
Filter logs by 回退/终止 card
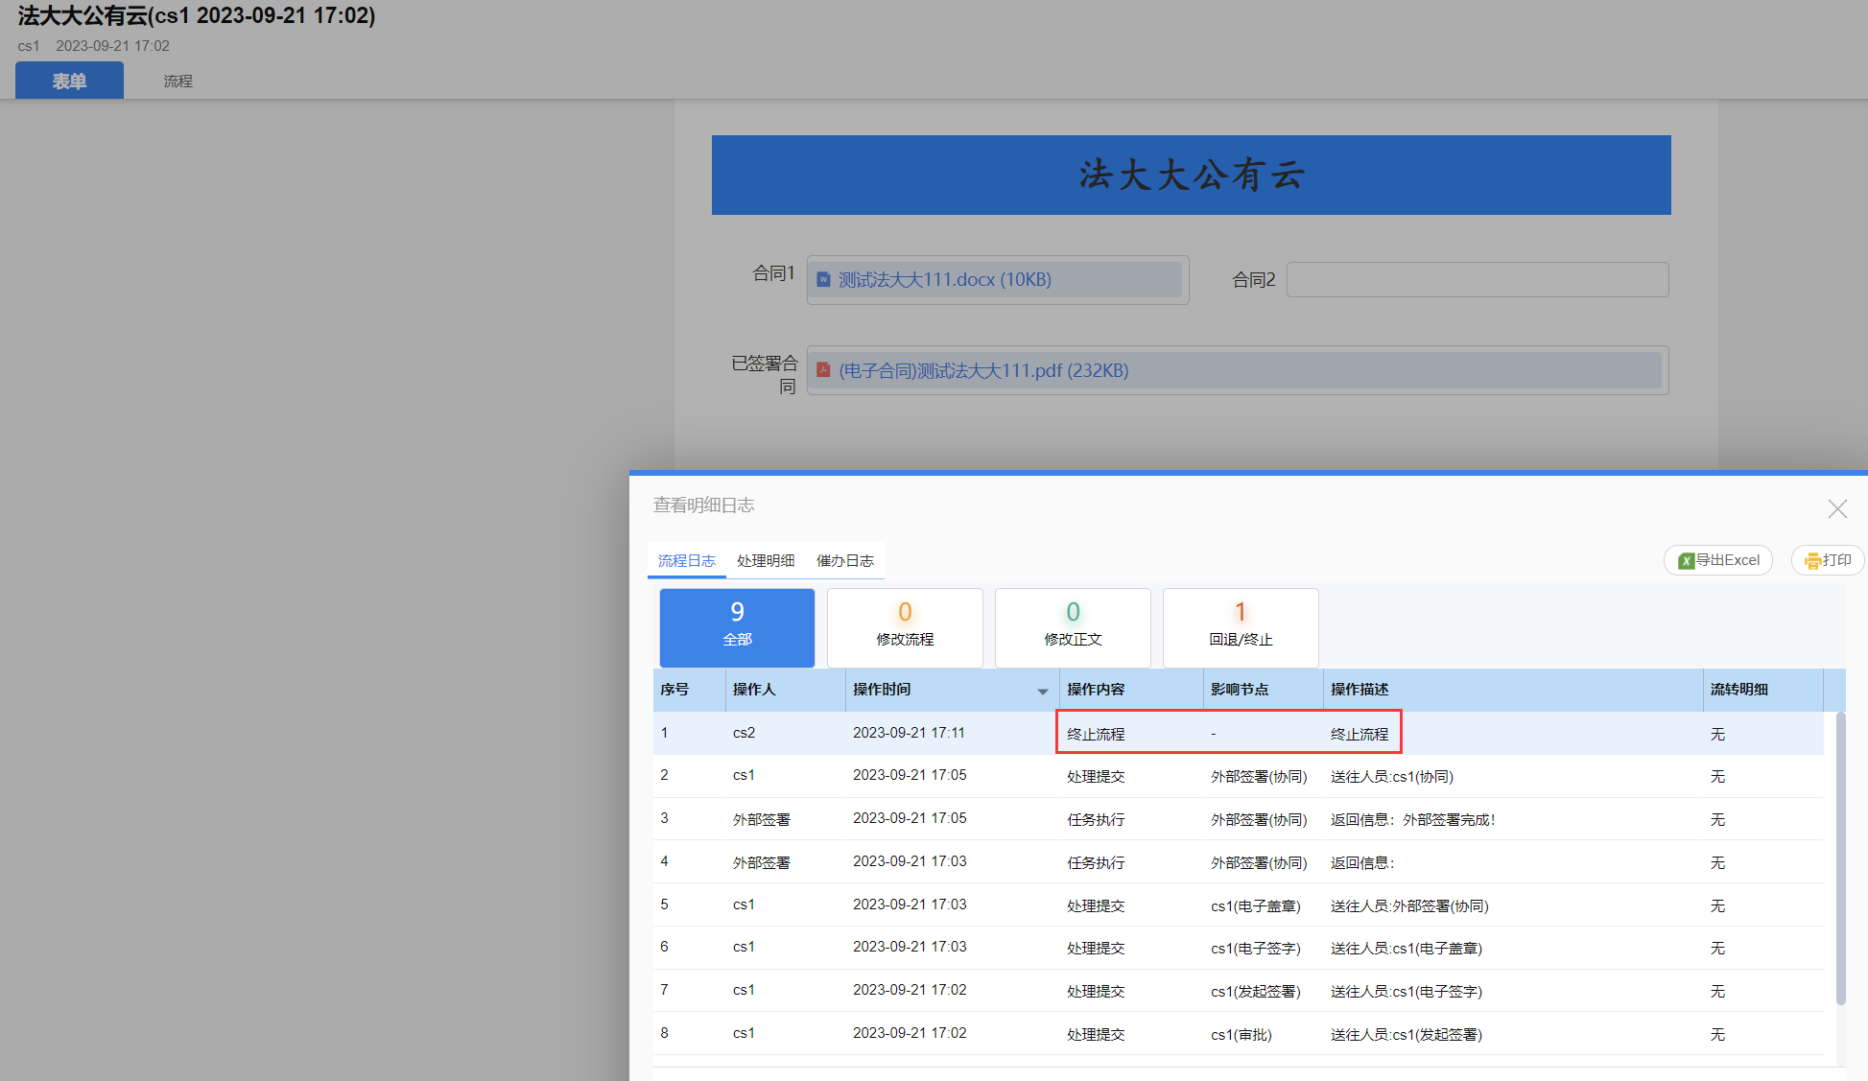tap(1240, 627)
